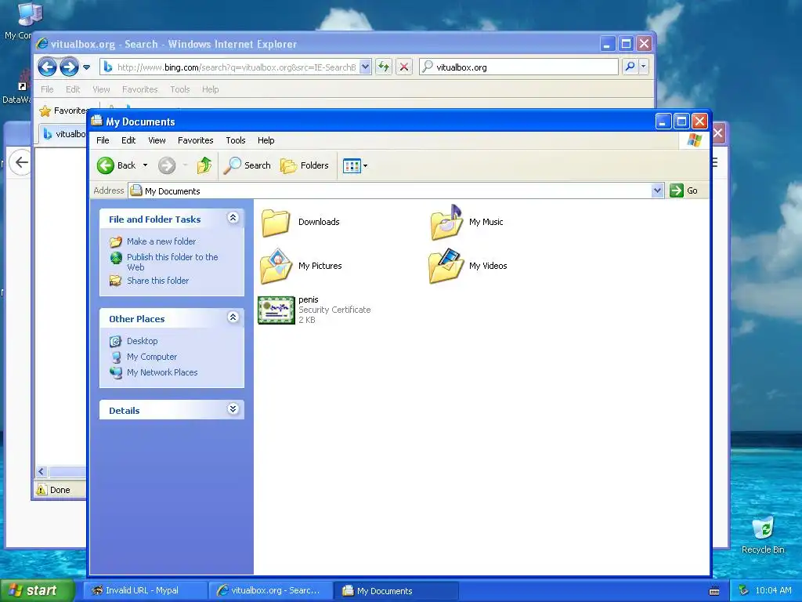The width and height of the screenshot is (802, 602).
Task: Collapse File and Folder Tasks panel
Action: point(233,218)
